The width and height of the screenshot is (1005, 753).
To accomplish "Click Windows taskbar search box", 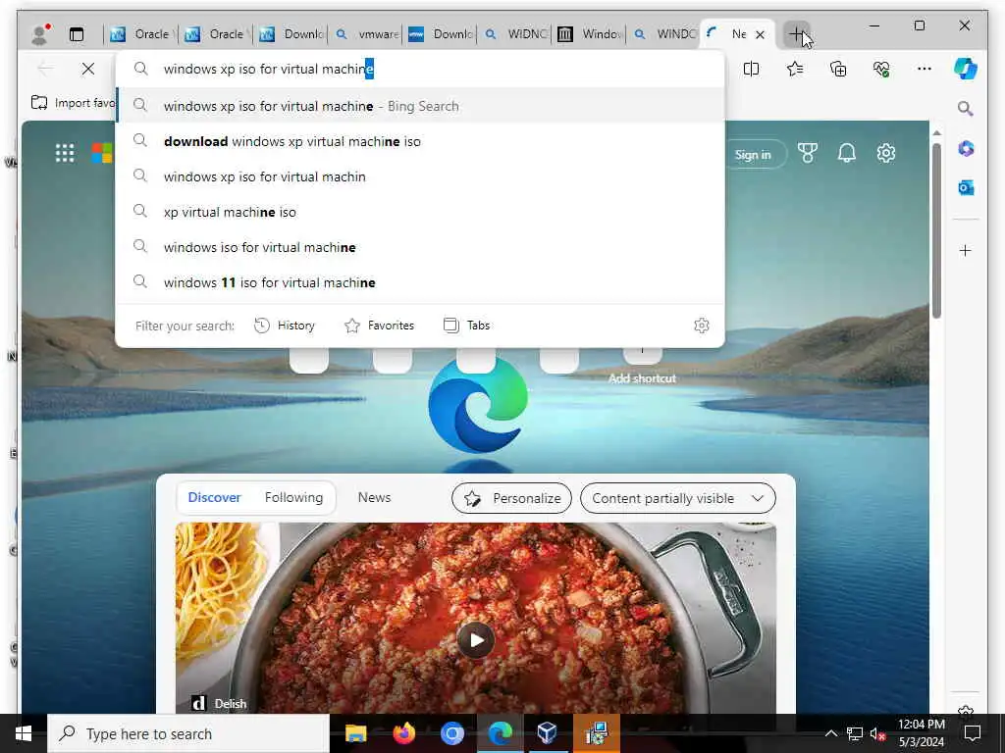I will (x=188, y=733).
